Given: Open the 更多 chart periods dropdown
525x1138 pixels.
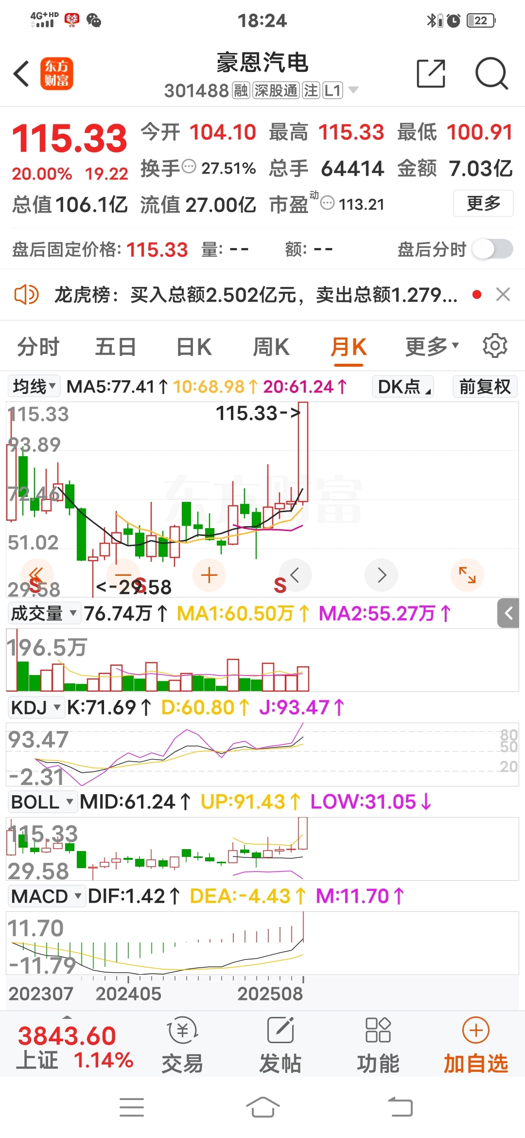Looking at the screenshot, I should pos(432,347).
